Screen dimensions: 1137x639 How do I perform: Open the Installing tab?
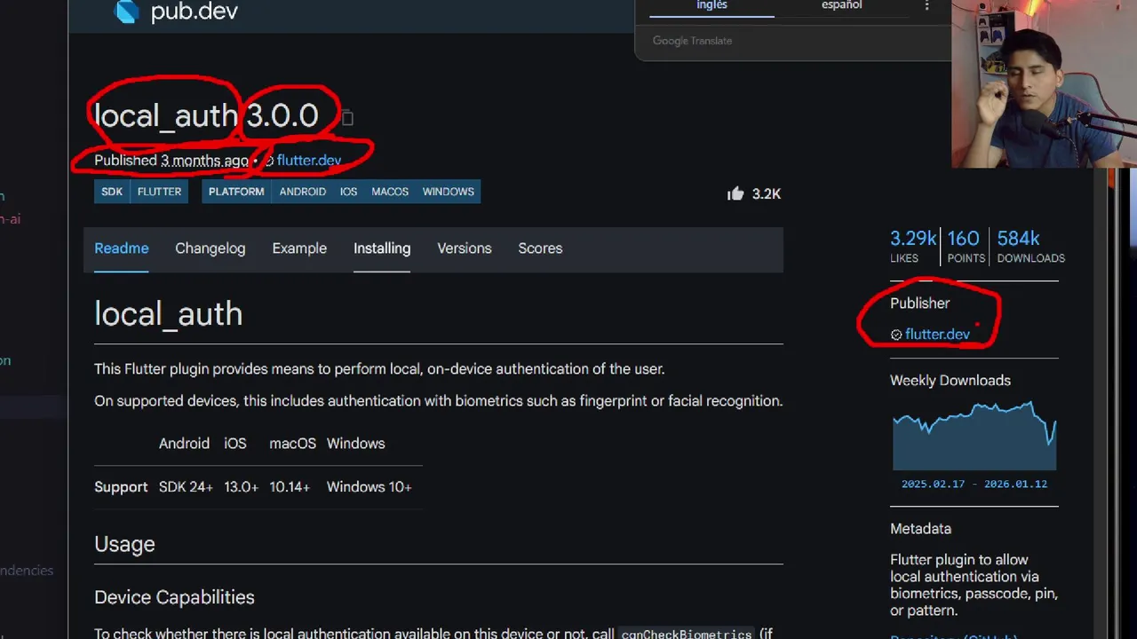click(382, 248)
